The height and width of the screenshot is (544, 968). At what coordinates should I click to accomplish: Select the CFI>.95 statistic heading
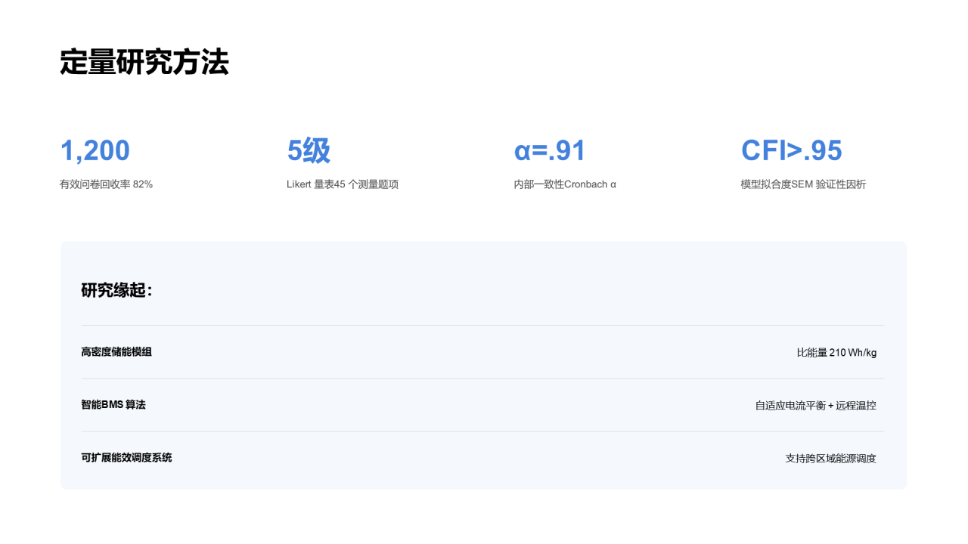point(791,151)
